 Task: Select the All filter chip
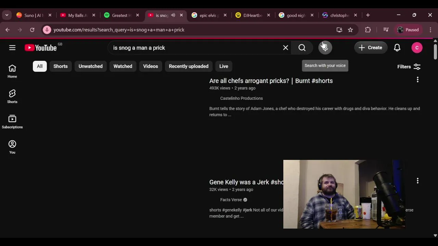click(40, 66)
